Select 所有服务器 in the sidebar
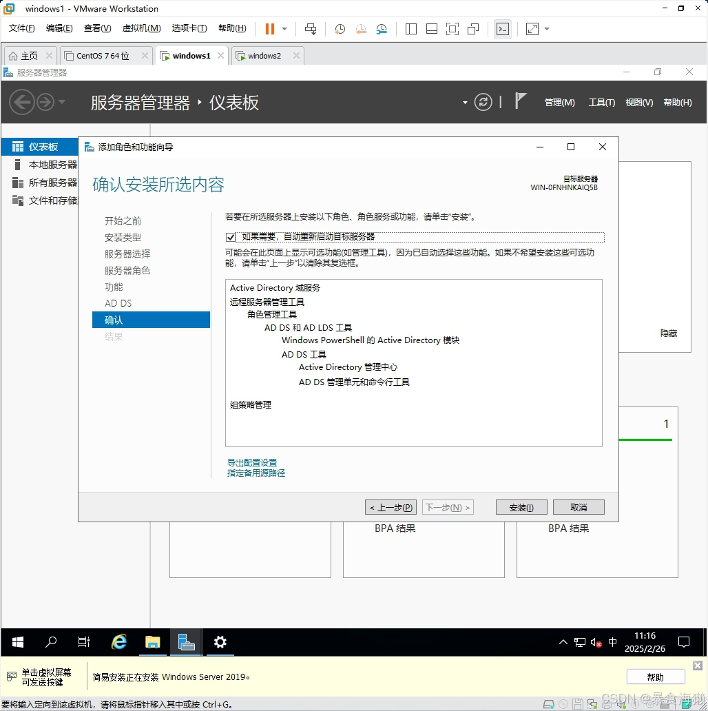 click(40, 183)
